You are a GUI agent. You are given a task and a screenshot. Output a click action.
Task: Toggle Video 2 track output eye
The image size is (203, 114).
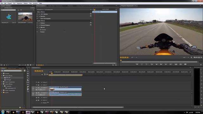coord(36,85)
